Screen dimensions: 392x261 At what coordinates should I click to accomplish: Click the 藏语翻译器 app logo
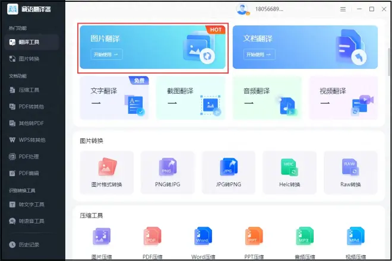point(12,9)
